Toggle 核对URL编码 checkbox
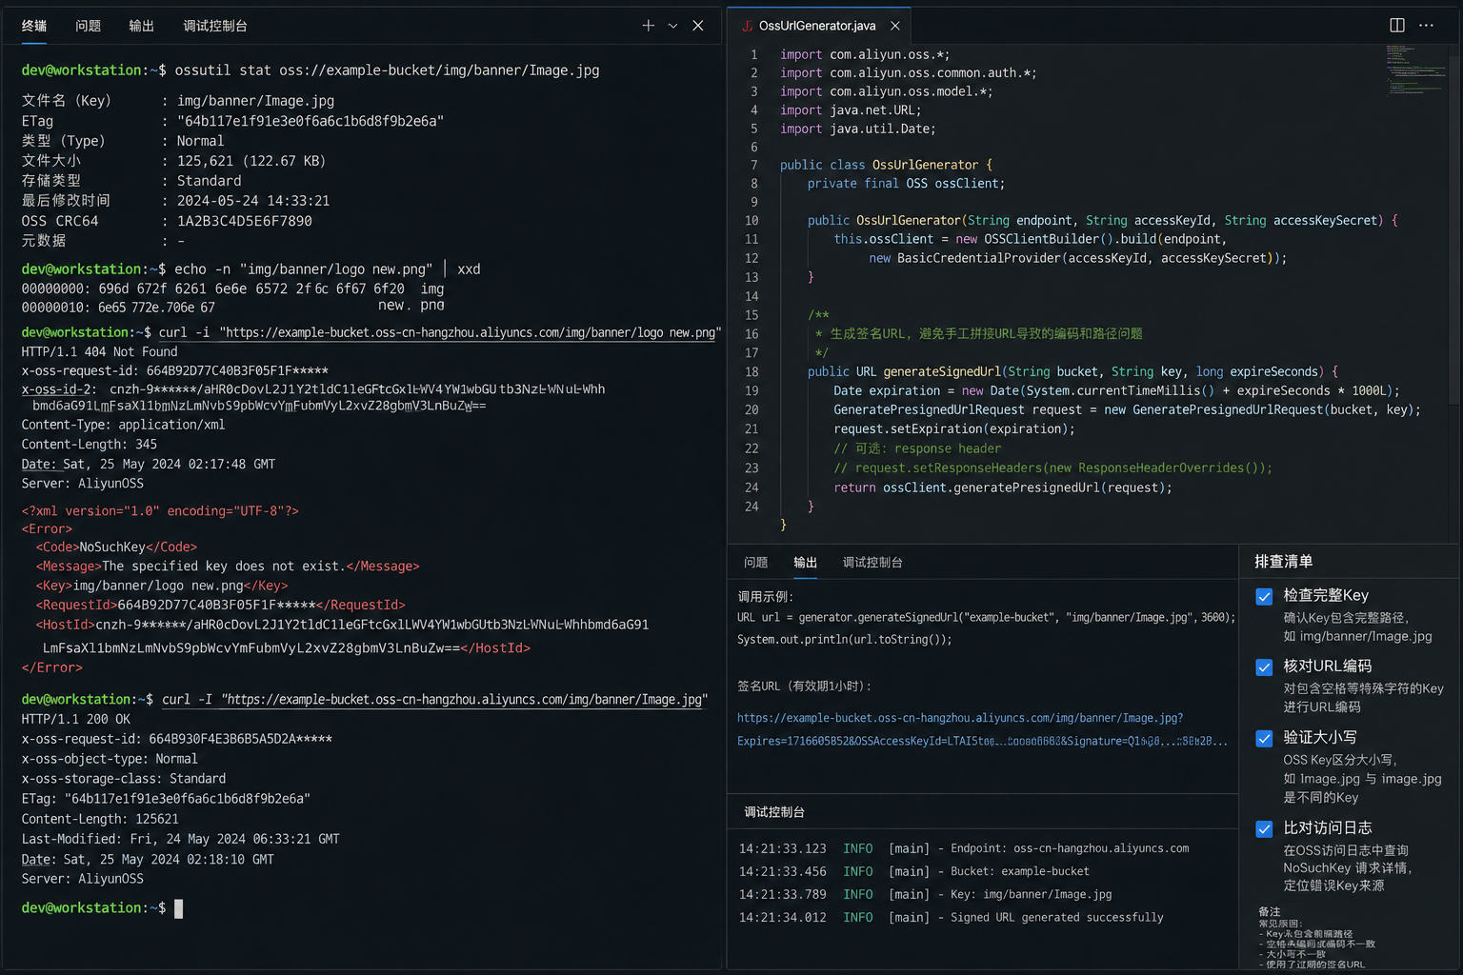1463x975 pixels. [1264, 667]
